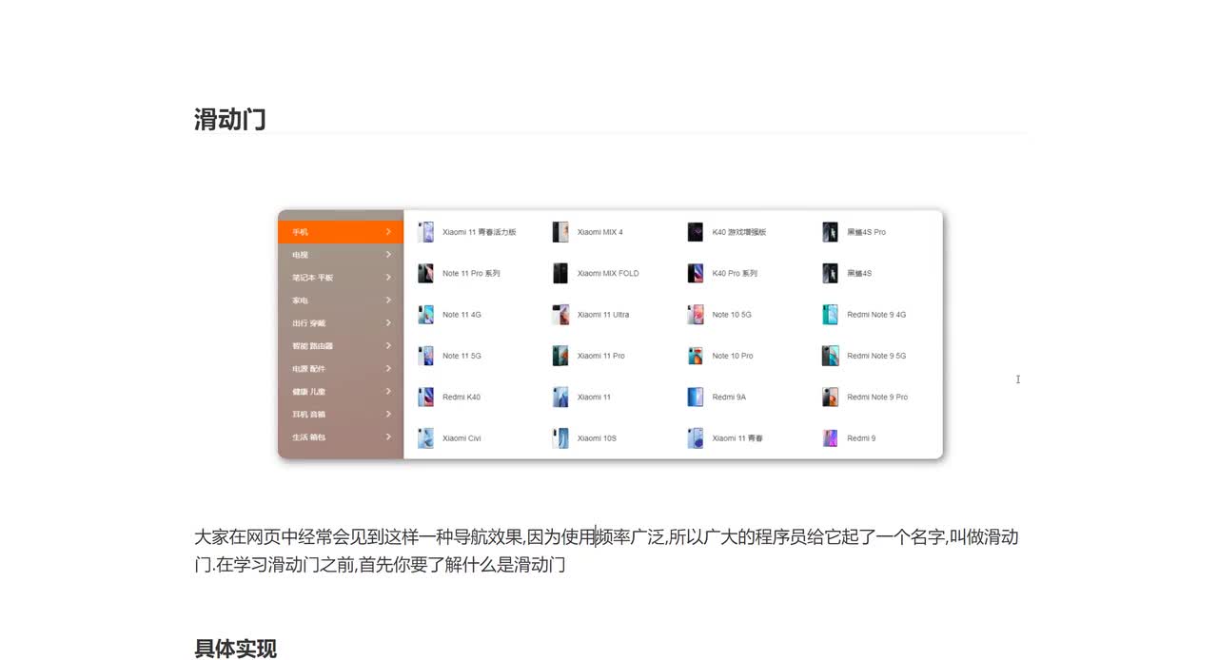The height and width of the screenshot is (660, 1218).
Task: Expand the 耳机 音箱 row chevron
Action: coord(388,415)
